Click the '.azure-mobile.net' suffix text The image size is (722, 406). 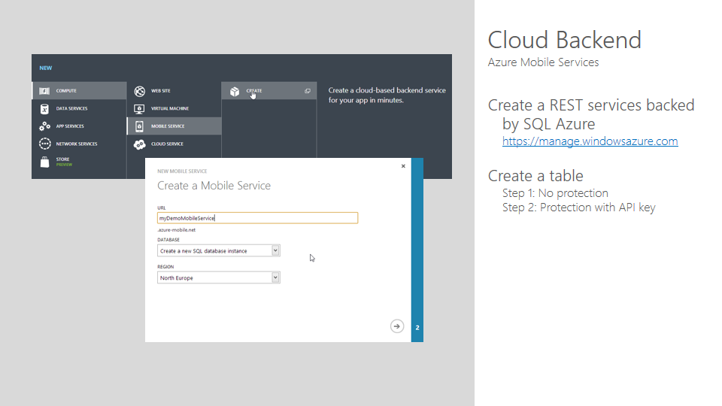click(x=176, y=230)
